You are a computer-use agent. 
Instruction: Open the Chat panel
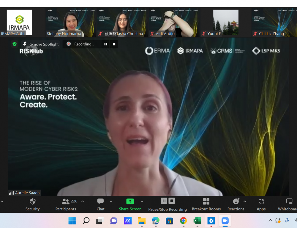(100, 204)
